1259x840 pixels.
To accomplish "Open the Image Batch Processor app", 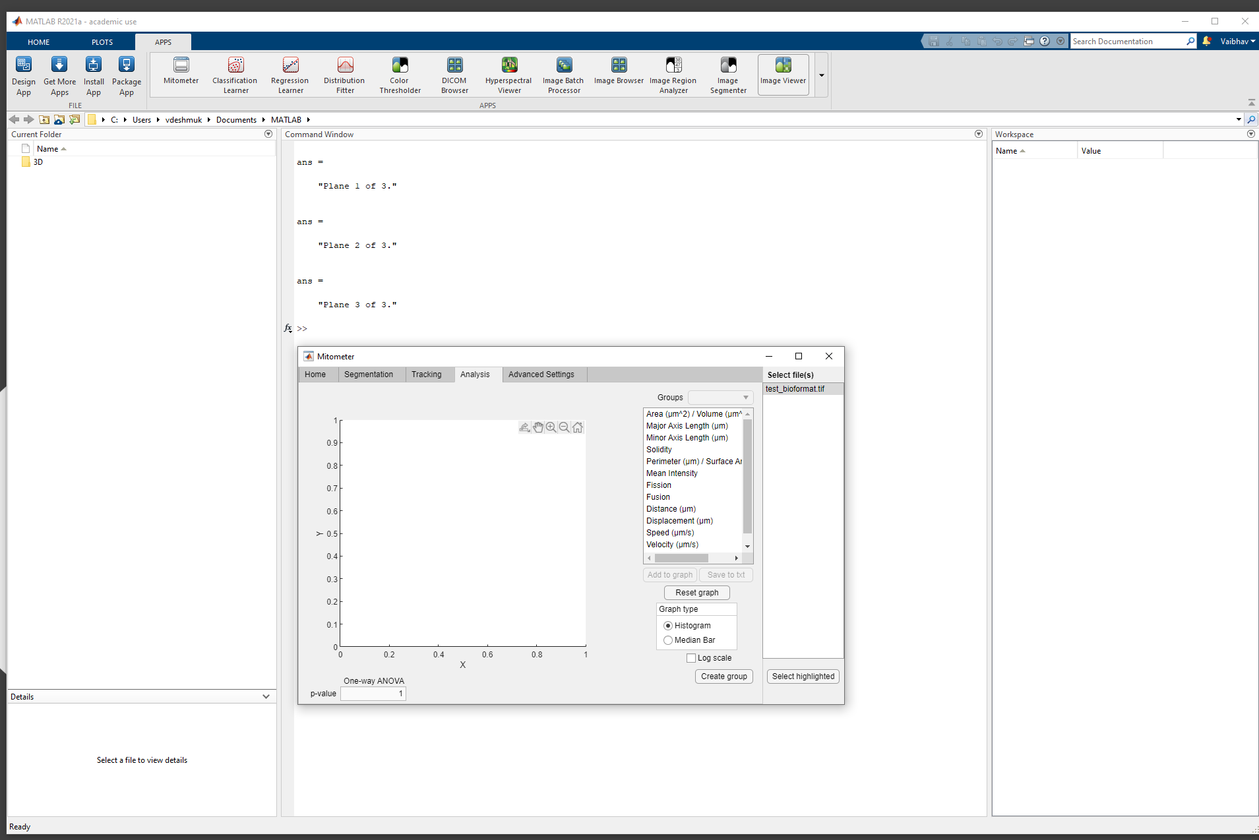I will [x=563, y=74].
